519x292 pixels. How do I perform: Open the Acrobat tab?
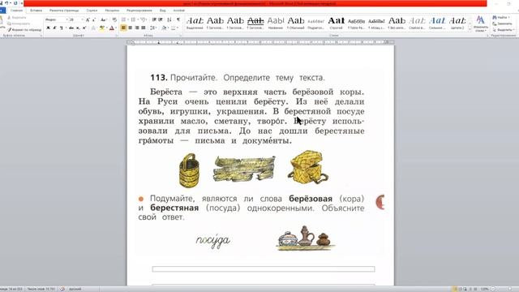(x=178, y=11)
